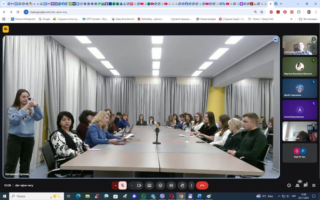This screenshot has height=200, width=320.
Task: Open the emoji reactions panel
Action: click(160, 185)
